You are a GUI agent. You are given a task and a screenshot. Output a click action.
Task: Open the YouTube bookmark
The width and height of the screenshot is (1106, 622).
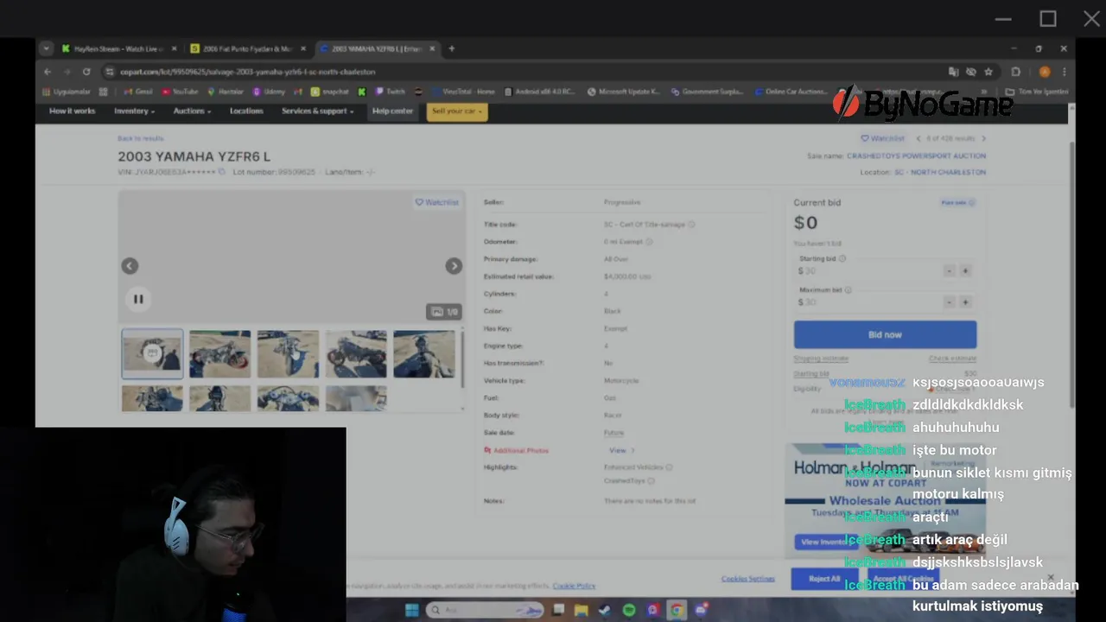[x=179, y=92]
